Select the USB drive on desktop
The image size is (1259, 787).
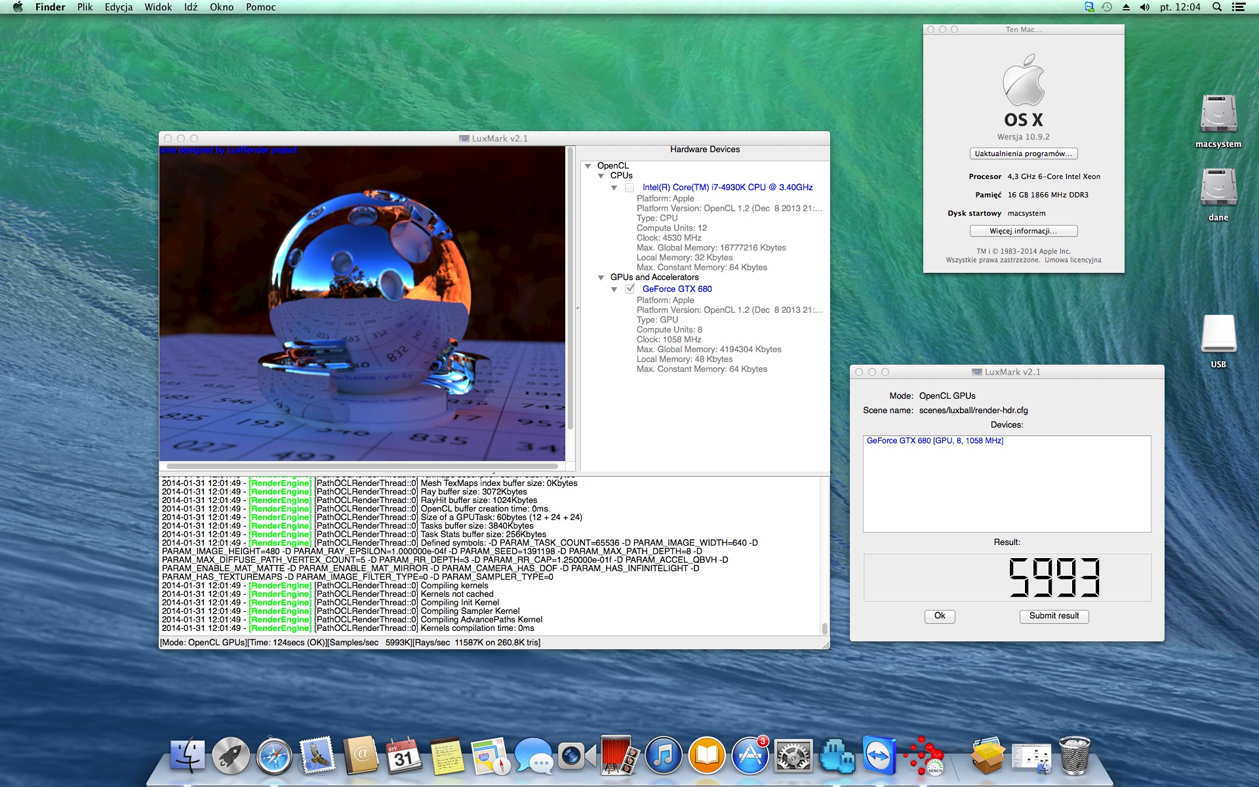point(1218,342)
